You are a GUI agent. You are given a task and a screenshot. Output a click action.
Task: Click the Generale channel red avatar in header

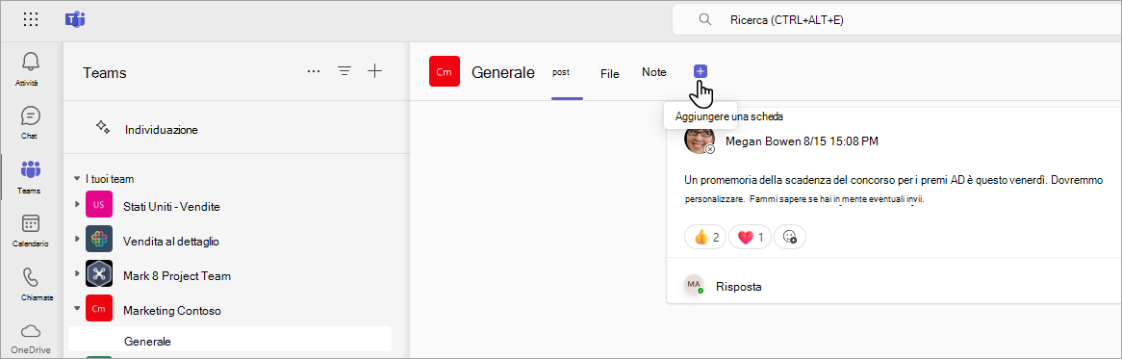coord(445,71)
